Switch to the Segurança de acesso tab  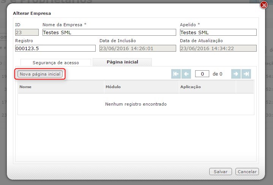point(56,63)
